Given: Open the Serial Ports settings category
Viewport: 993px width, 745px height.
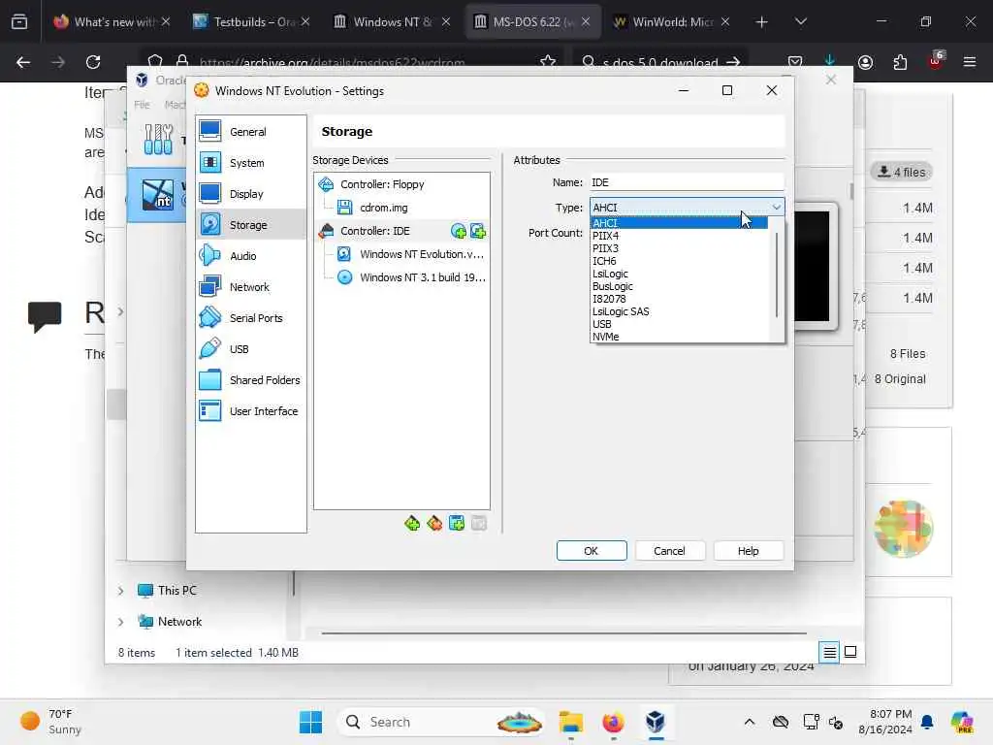Looking at the screenshot, I should pyautogui.click(x=251, y=318).
